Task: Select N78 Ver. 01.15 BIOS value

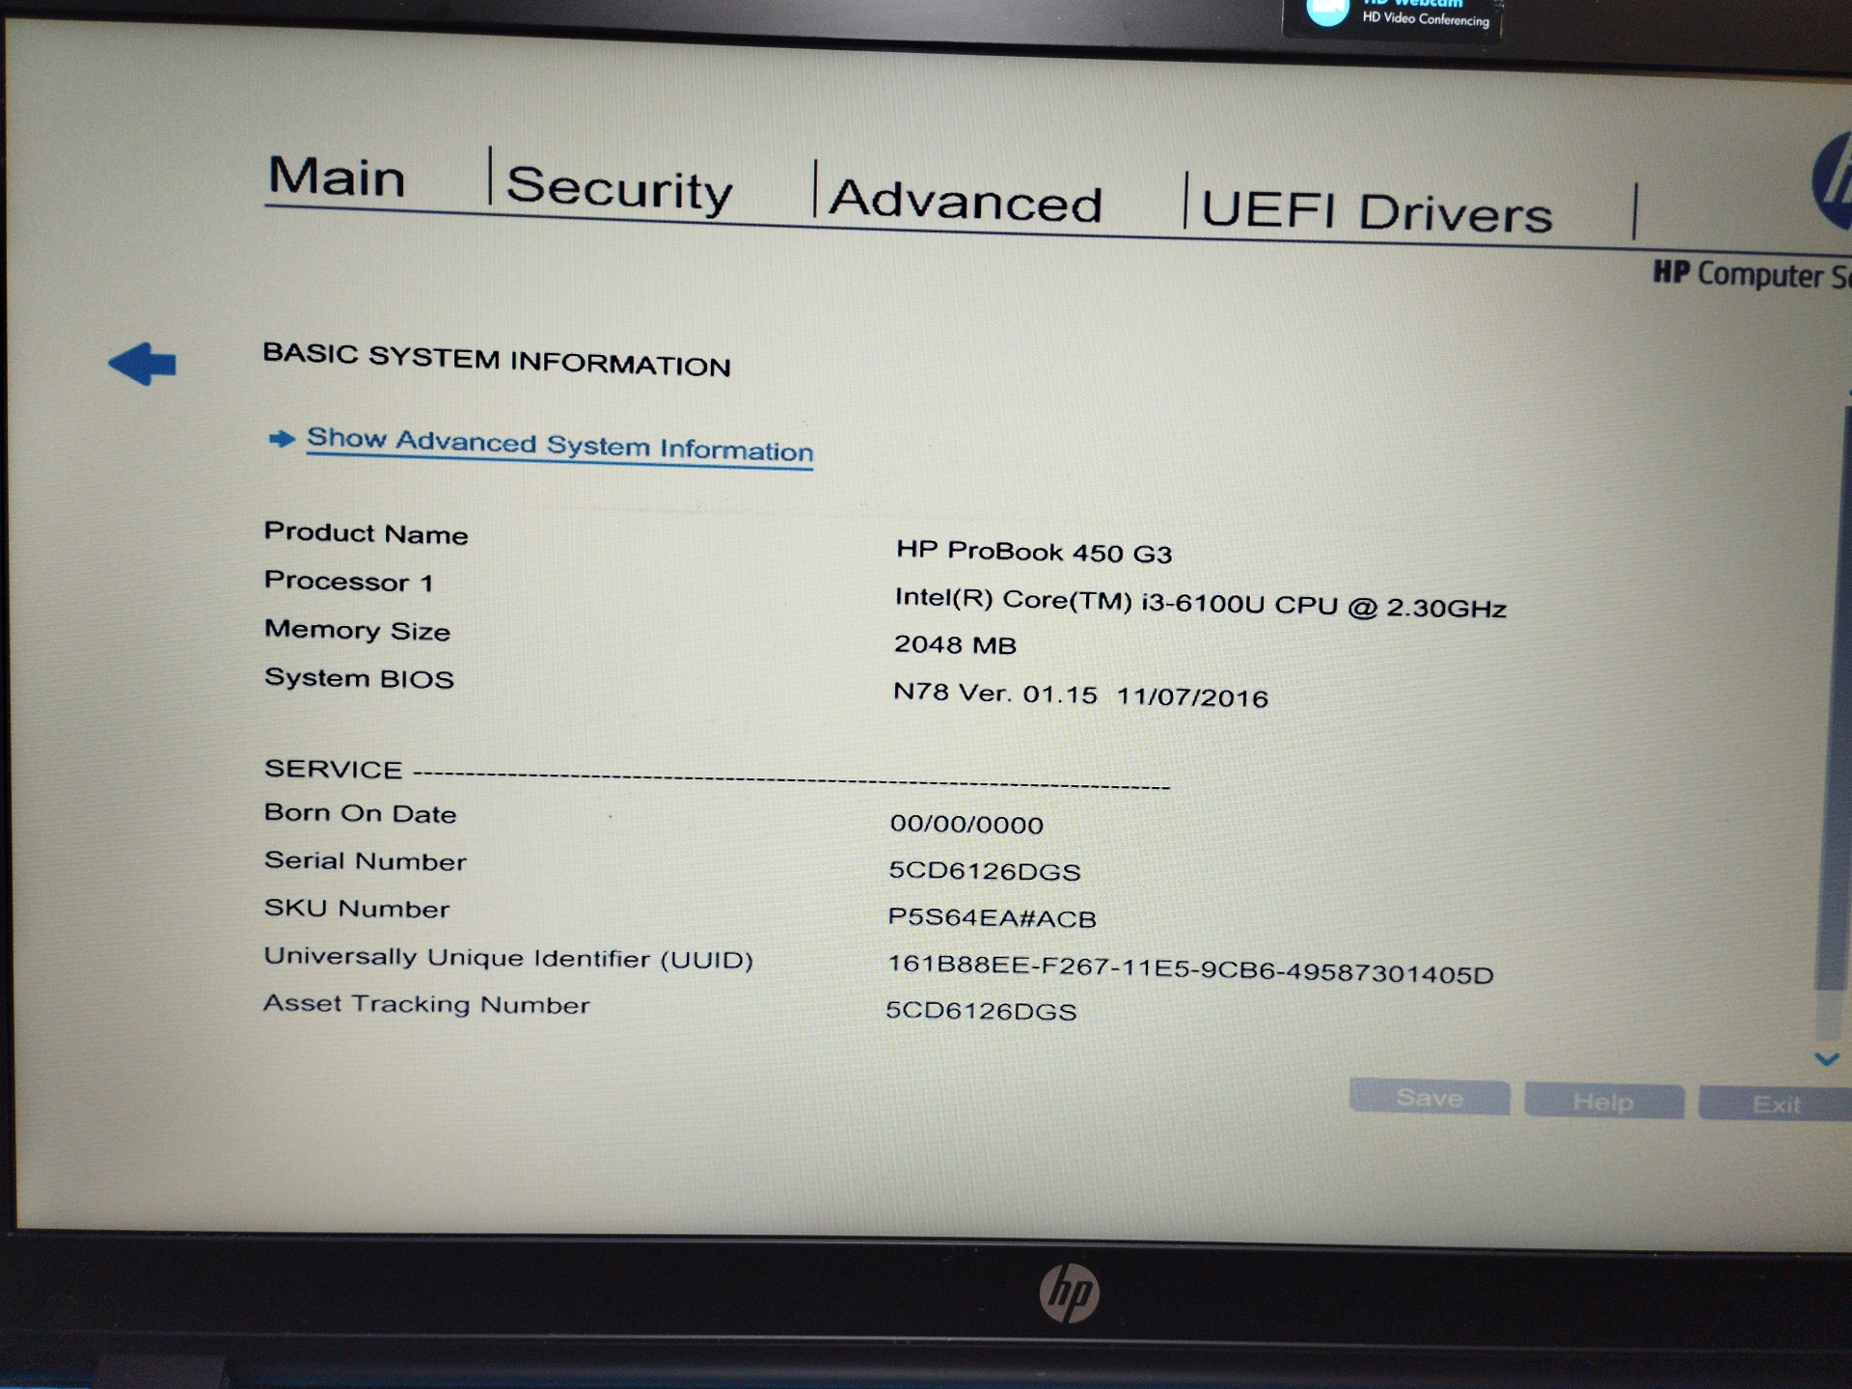Action: click(1080, 694)
